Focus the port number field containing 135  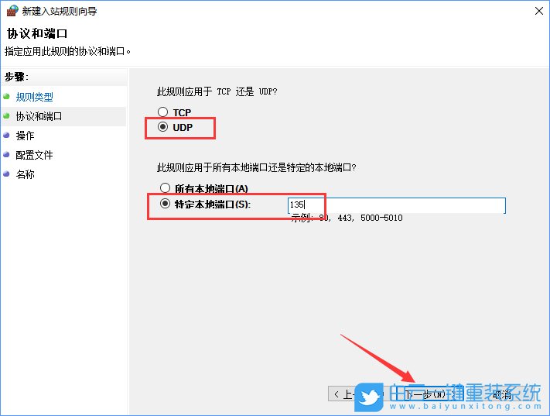[397, 205]
